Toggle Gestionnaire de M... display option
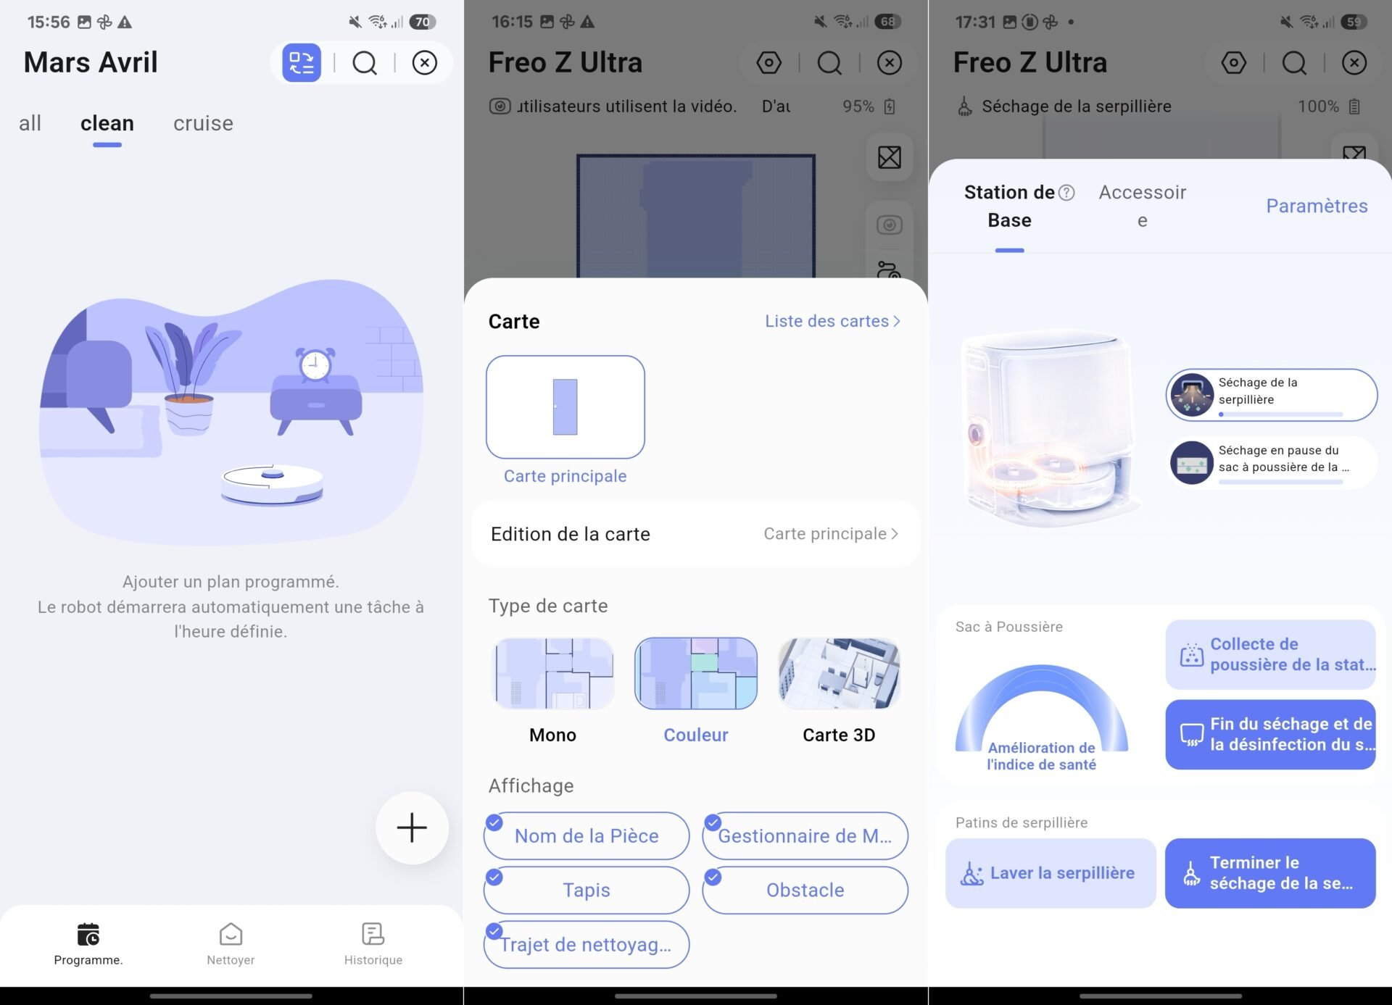Image resolution: width=1392 pixels, height=1005 pixels. click(805, 835)
